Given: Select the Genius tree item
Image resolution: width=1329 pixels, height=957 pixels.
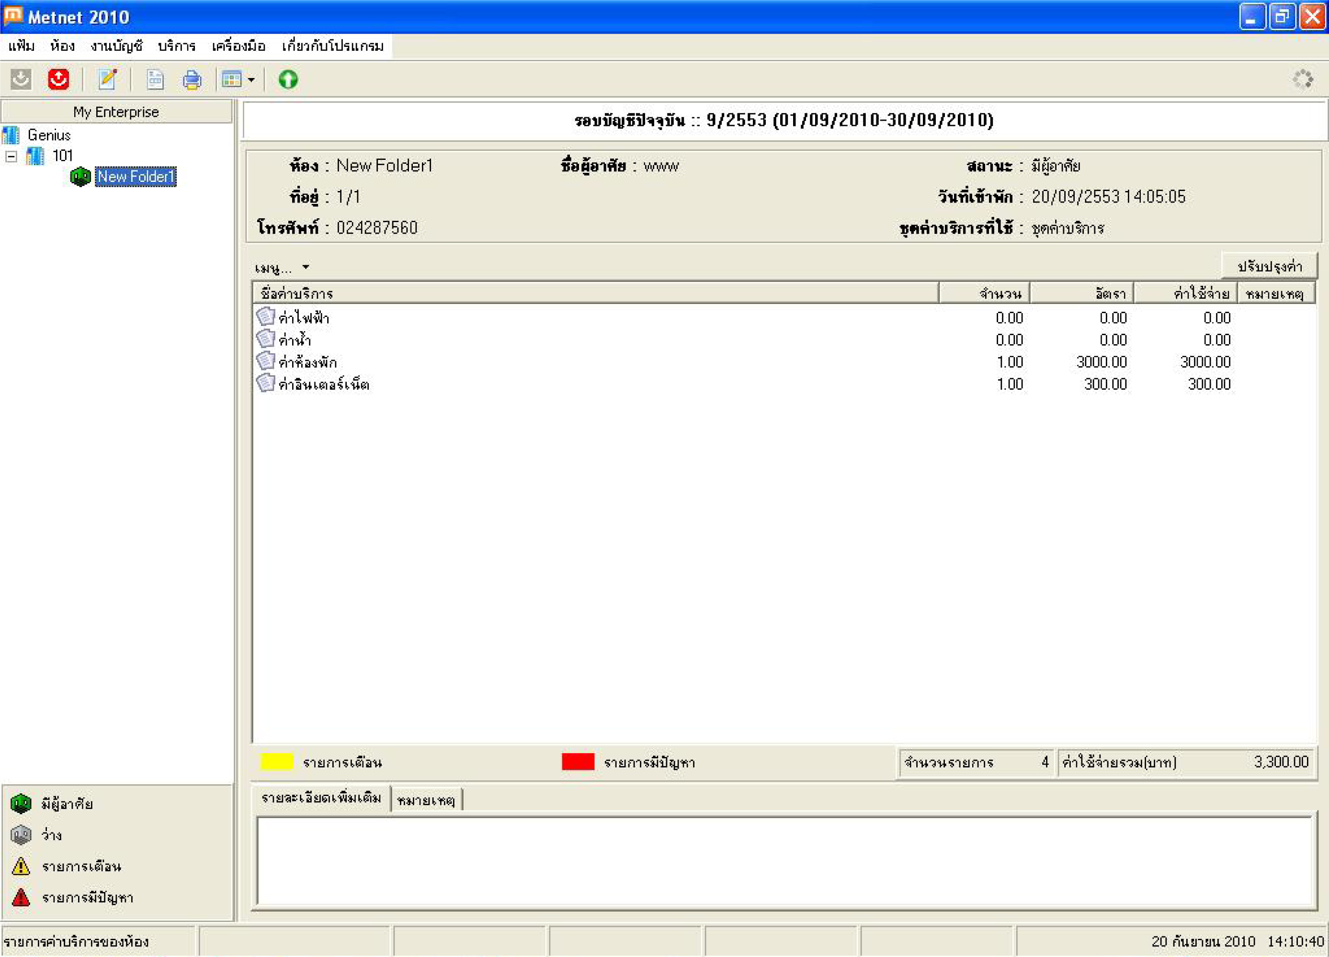Looking at the screenshot, I should [x=49, y=135].
